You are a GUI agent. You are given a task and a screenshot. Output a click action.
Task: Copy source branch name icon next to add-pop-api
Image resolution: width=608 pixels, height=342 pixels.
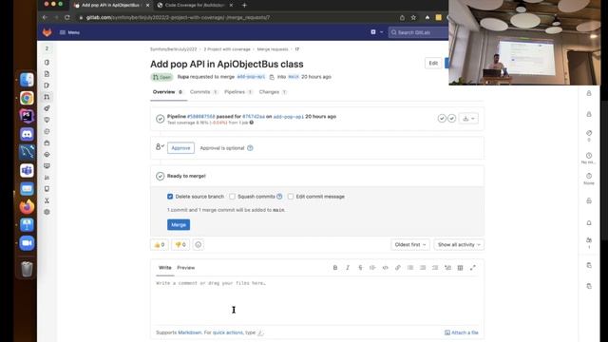click(x=272, y=77)
